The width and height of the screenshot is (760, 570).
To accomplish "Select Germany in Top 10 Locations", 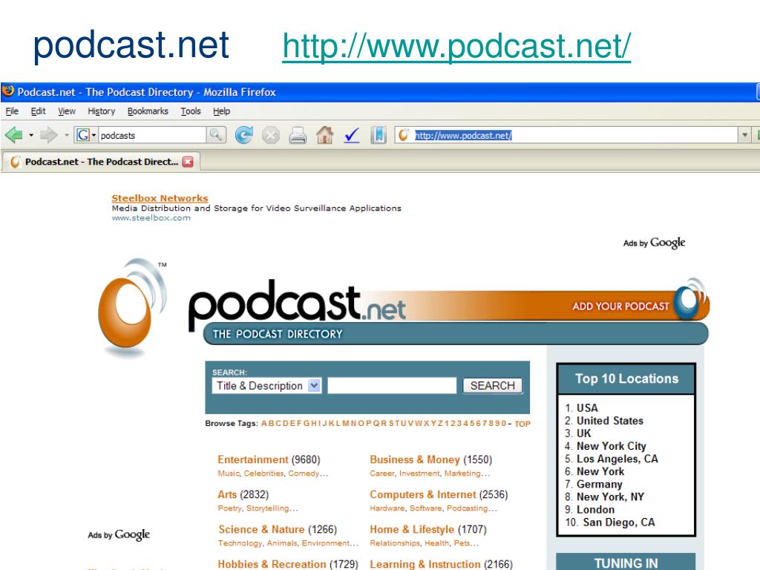I will pos(599,484).
